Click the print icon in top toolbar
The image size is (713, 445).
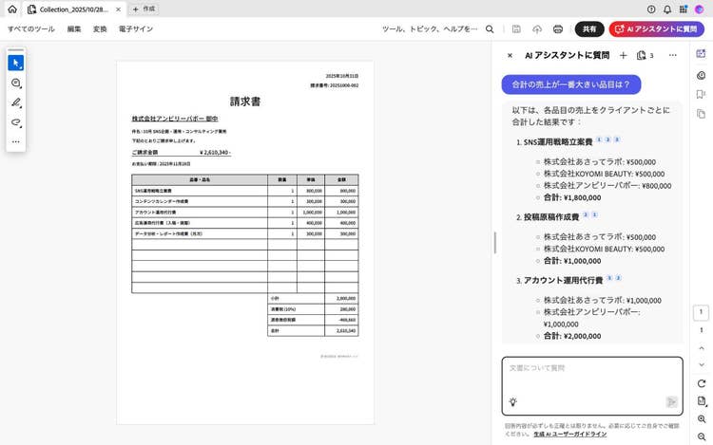(x=558, y=29)
